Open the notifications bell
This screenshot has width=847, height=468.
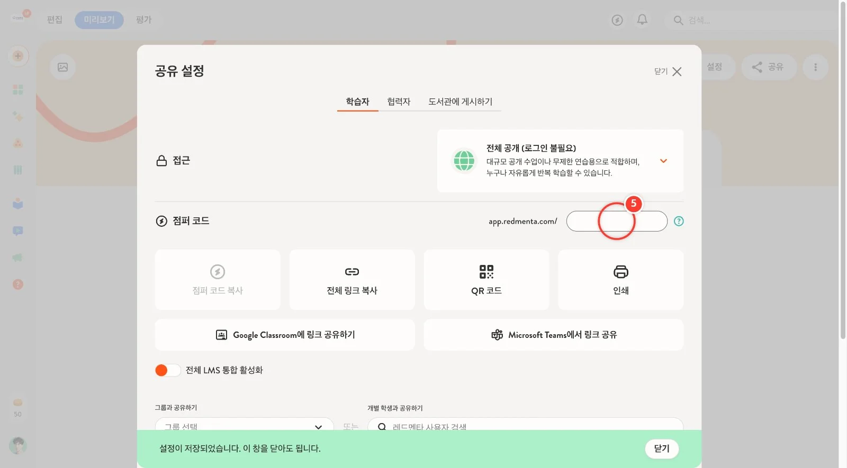coord(642,20)
